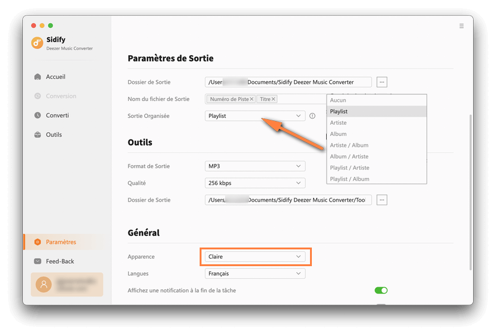Expand the Sortie Organisée dropdown

(x=255, y=116)
